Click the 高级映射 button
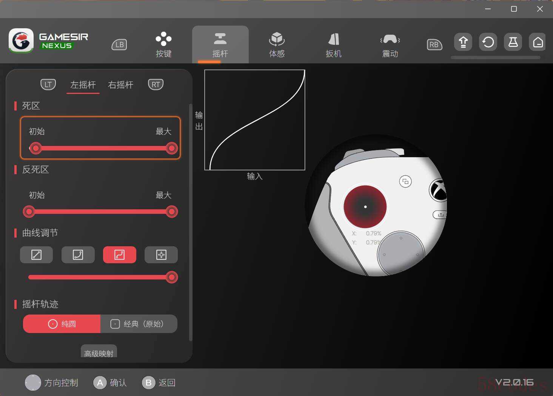This screenshot has width=553, height=396. click(99, 351)
